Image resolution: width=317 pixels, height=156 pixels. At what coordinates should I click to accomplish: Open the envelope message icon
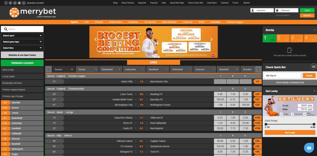pyautogui.click(x=314, y=67)
